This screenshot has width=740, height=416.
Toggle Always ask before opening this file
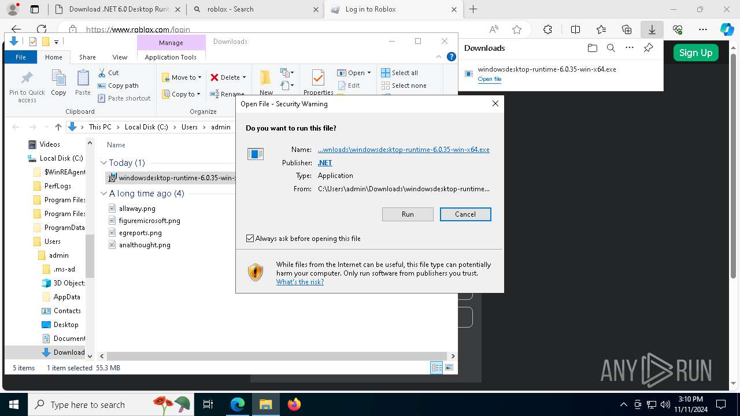pyautogui.click(x=250, y=238)
